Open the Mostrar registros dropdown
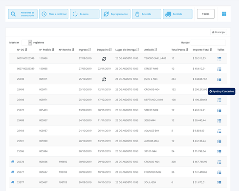Image resolution: width=239 pixels, height=191 pixels. 27,43
